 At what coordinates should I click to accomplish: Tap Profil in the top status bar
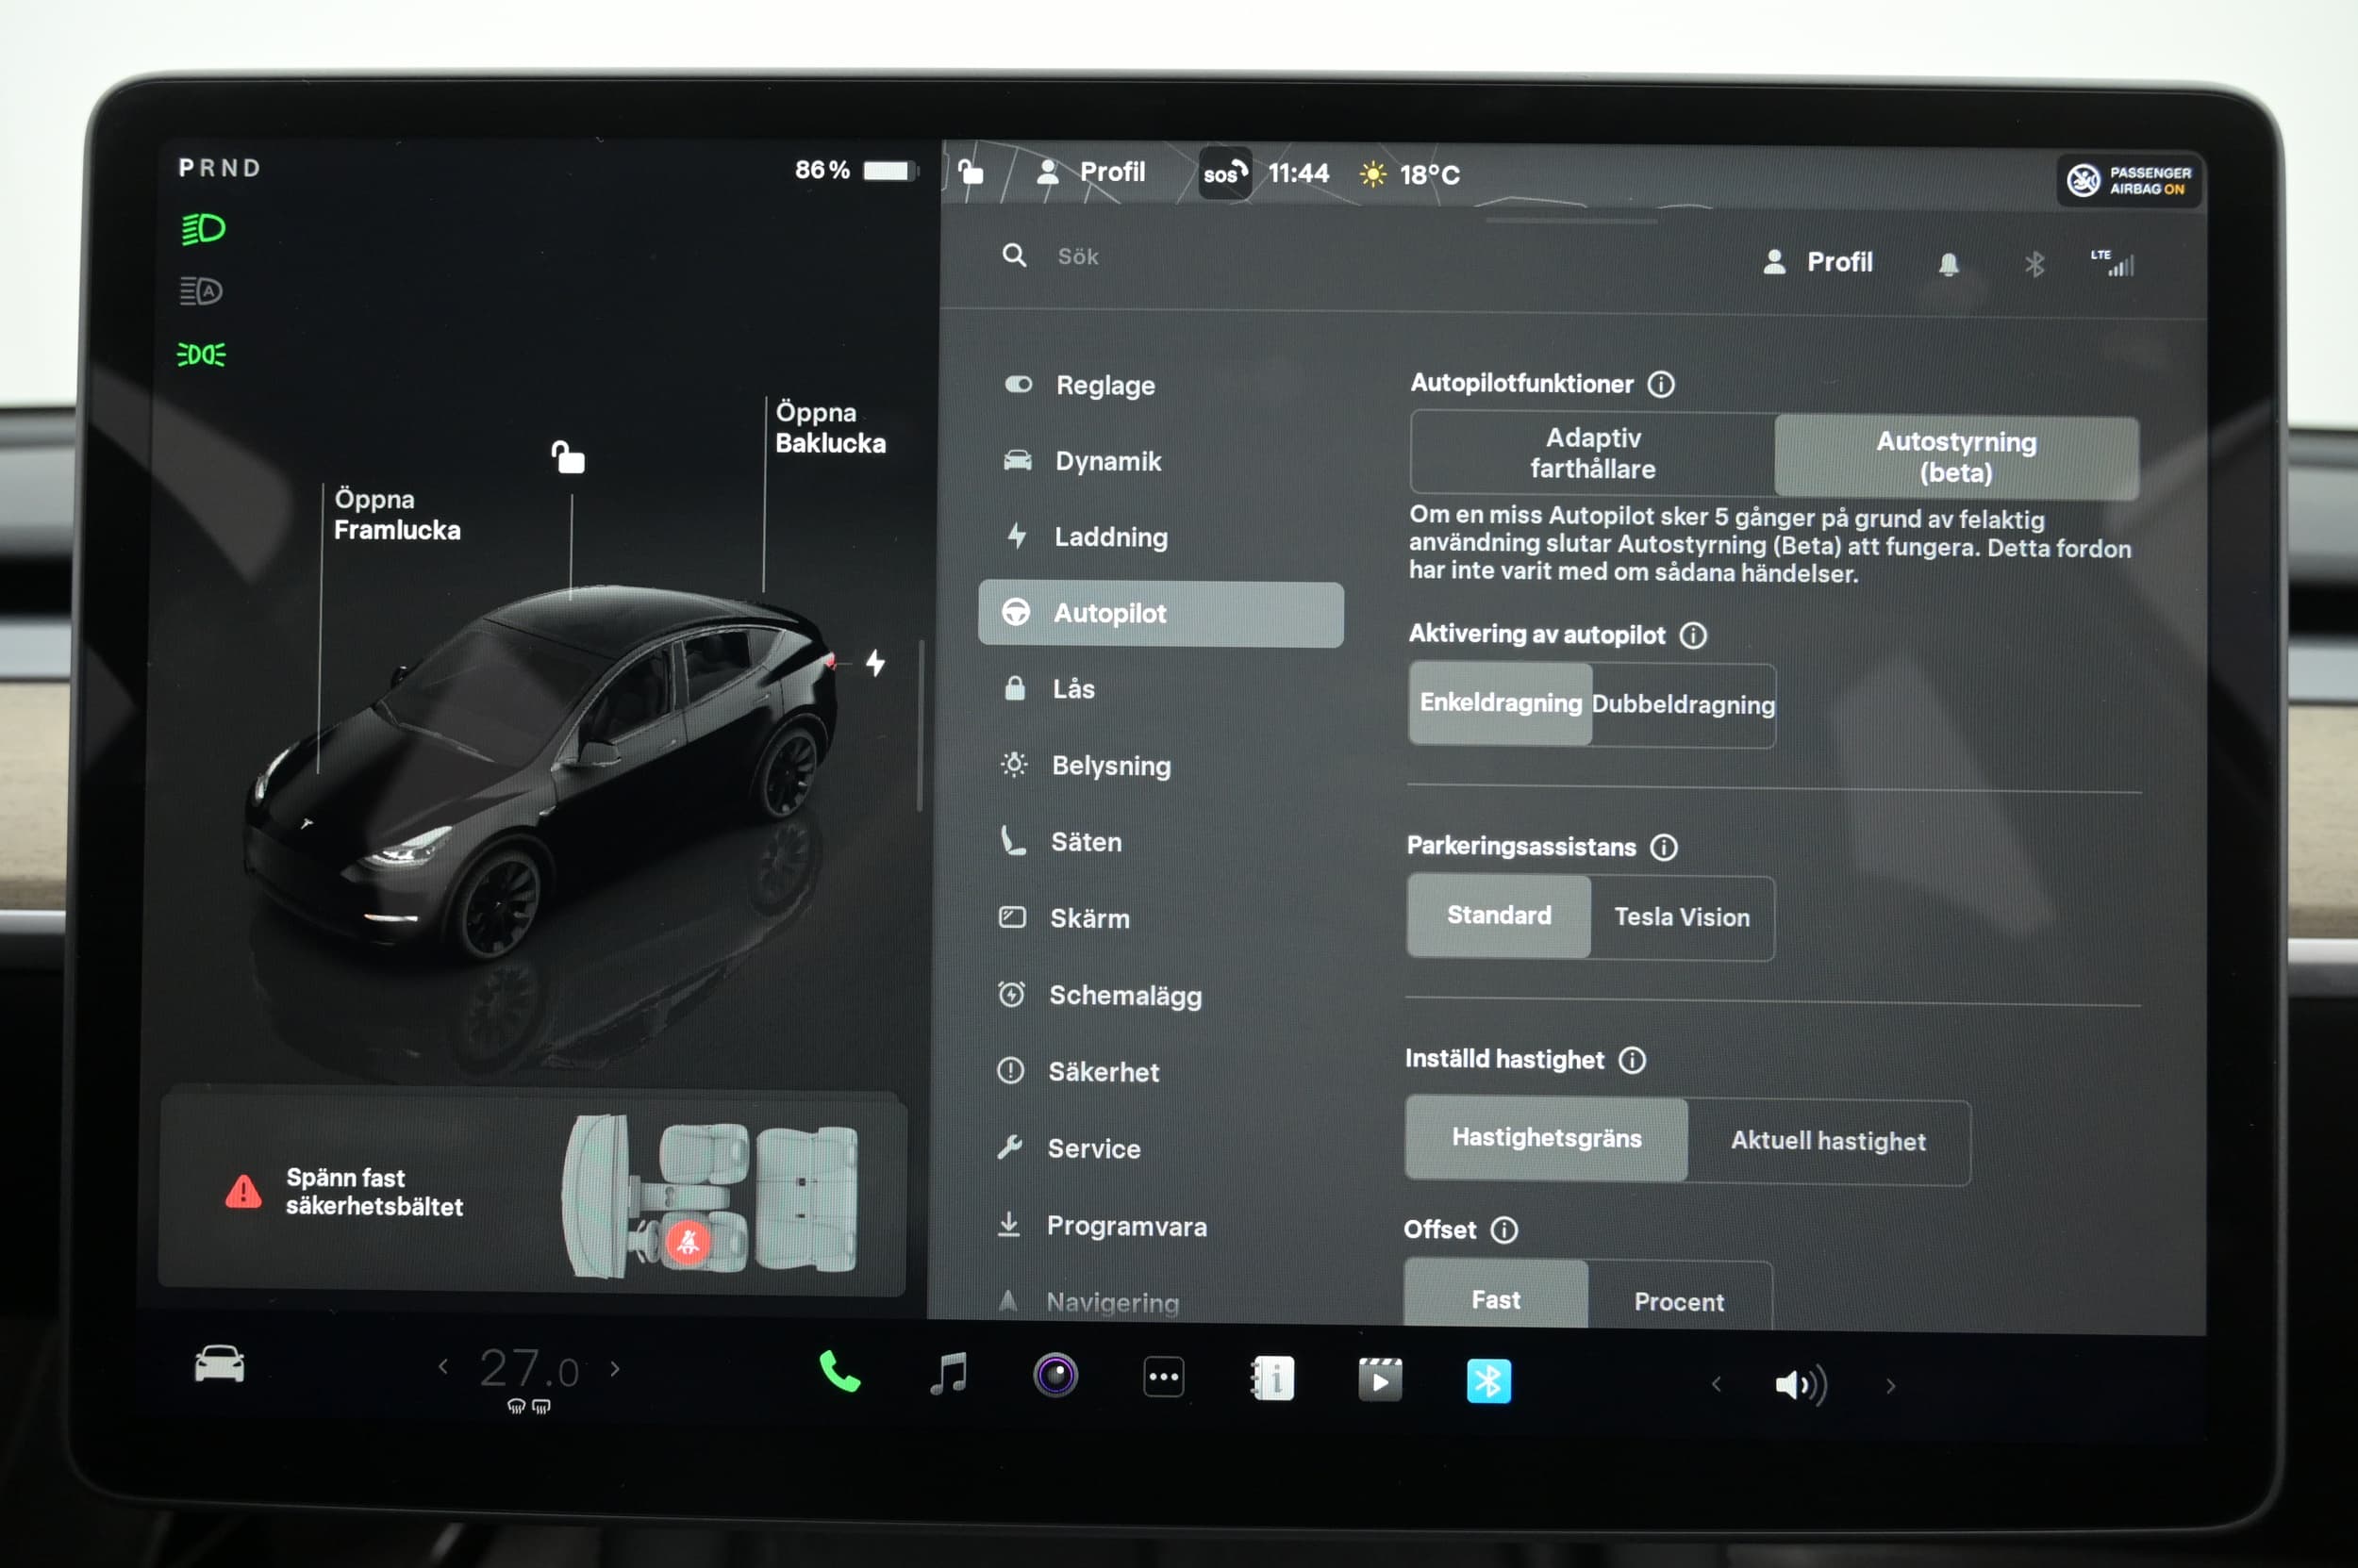point(1091,172)
